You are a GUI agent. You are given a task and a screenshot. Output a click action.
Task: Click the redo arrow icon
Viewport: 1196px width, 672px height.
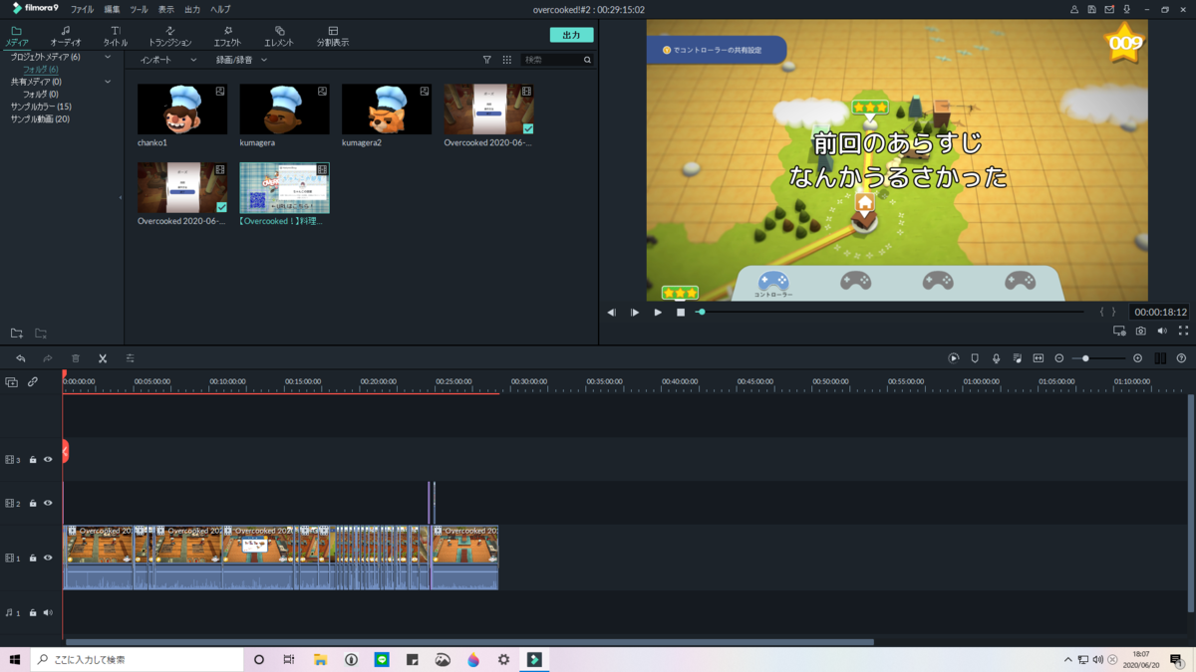tap(47, 358)
